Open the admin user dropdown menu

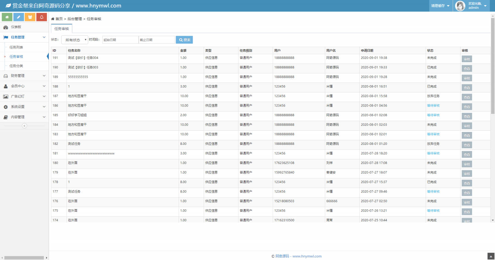pos(471,6)
